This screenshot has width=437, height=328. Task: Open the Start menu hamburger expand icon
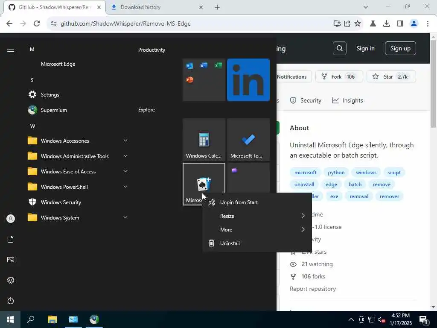(x=11, y=50)
